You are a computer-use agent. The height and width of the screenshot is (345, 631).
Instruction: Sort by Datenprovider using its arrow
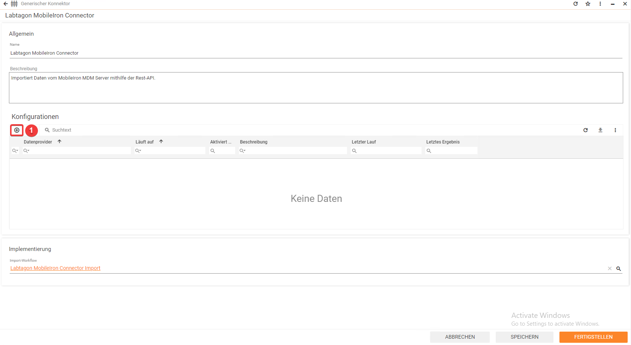[x=59, y=142]
